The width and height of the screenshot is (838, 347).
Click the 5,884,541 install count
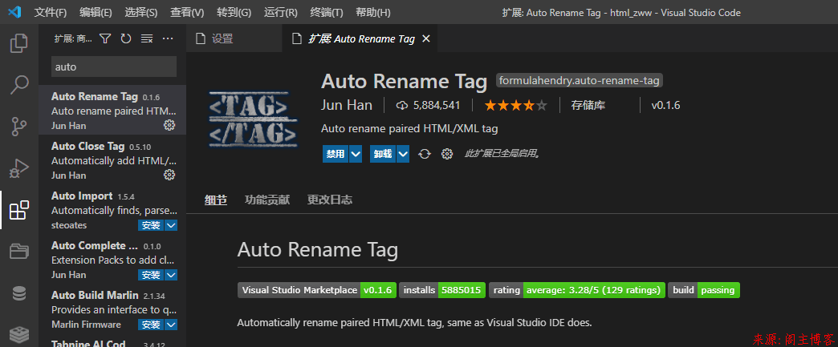tap(428, 105)
